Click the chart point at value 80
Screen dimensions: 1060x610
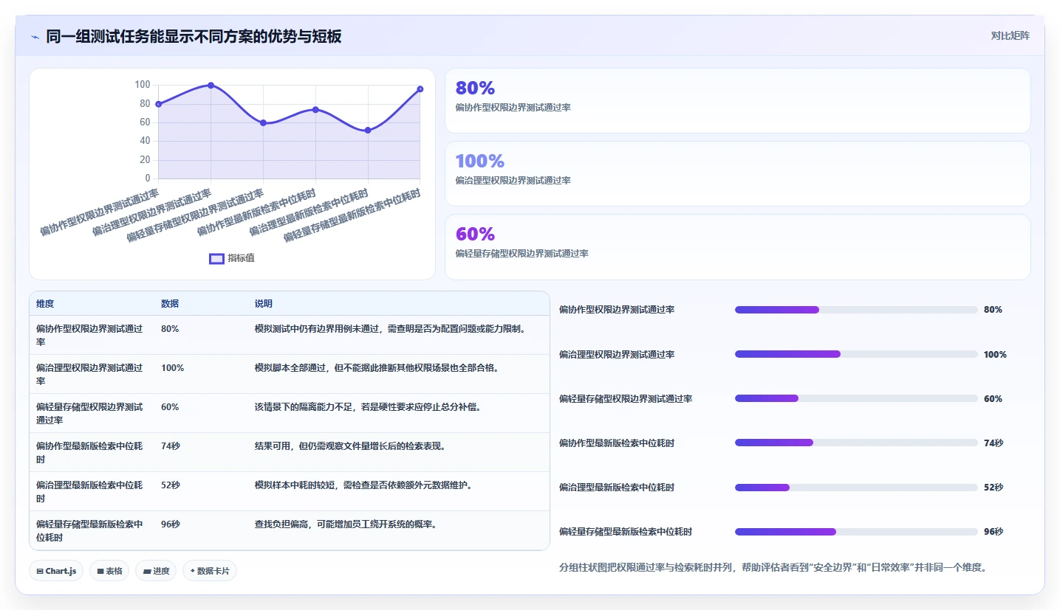tap(159, 104)
